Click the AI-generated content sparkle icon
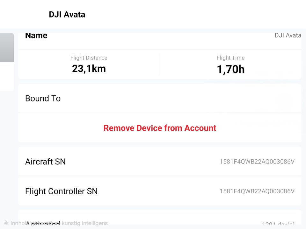 pyautogui.click(x=6, y=223)
